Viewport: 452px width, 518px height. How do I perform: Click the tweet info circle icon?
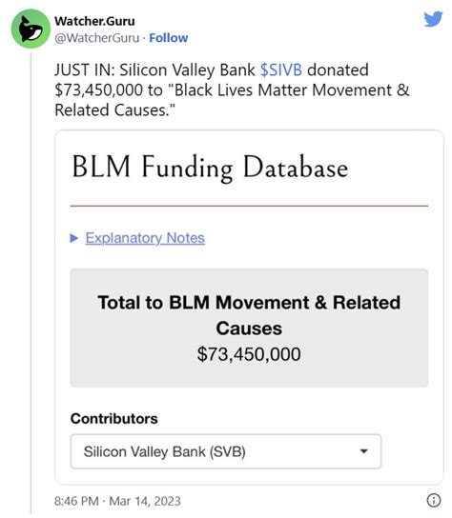coord(434,500)
